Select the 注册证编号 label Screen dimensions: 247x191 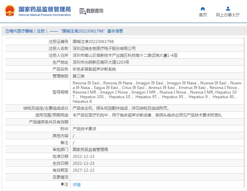click(x=58, y=42)
